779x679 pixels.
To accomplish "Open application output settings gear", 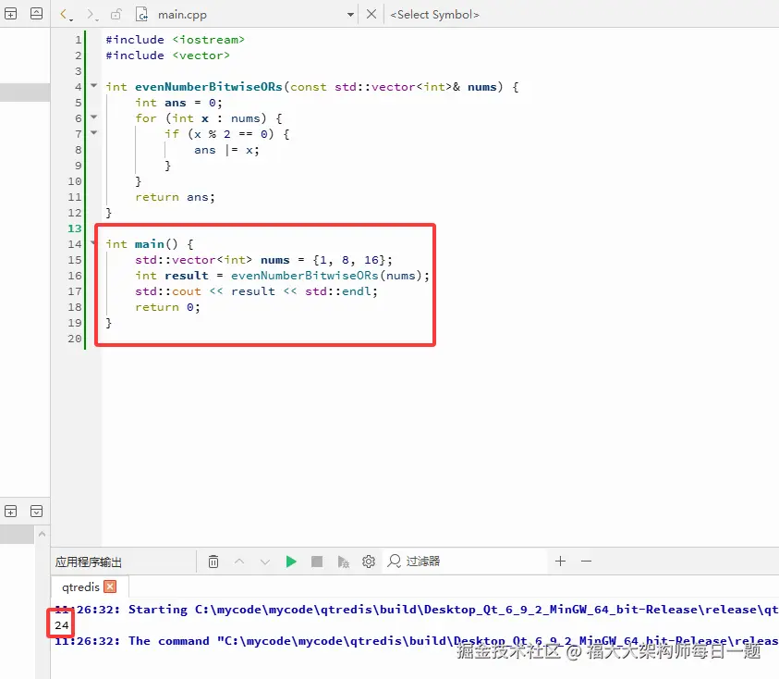I will pyautogui.click(x=368, y=562).
